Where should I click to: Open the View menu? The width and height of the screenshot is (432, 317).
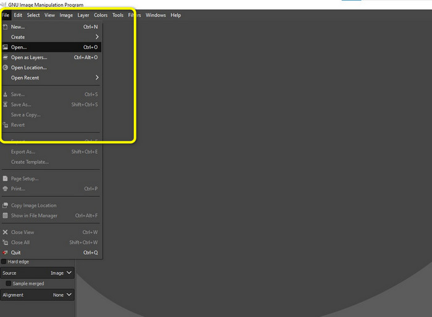49,15
